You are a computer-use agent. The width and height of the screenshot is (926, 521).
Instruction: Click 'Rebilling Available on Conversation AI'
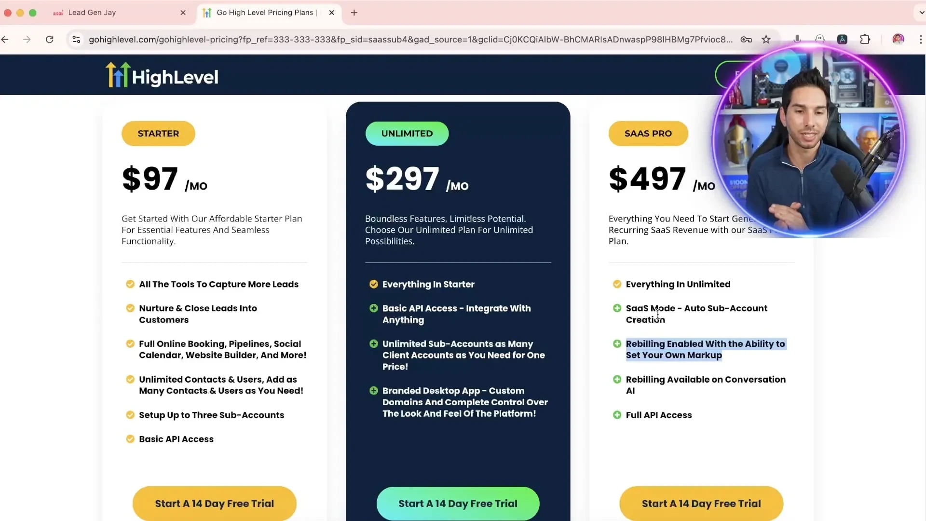(706, 385)
